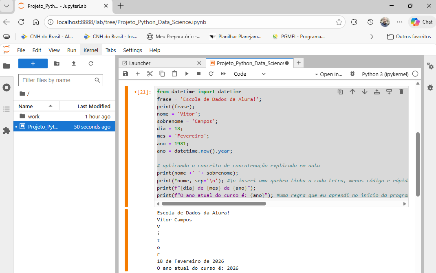Click the blue New Launcher plus button
Image resolution: width=436 pixels, height=273 pixels.
(x=33, y=63)
